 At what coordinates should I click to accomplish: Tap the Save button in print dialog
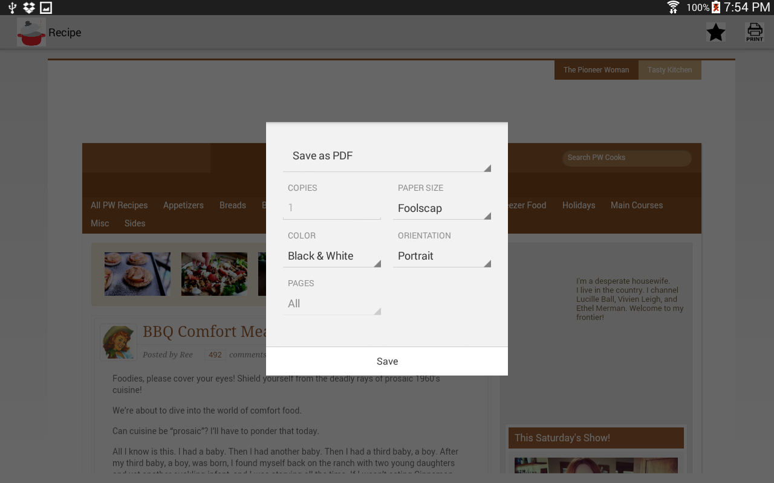point(387,361)
